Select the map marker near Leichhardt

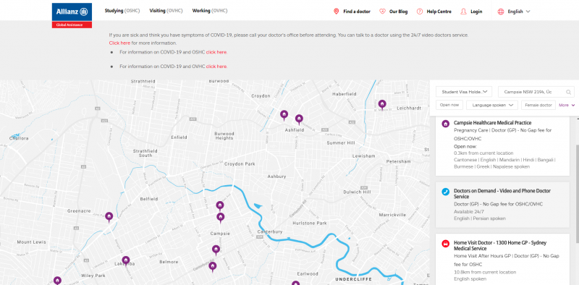(382, 104)
